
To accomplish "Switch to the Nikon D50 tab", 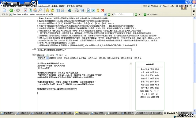I will [97, 113].
